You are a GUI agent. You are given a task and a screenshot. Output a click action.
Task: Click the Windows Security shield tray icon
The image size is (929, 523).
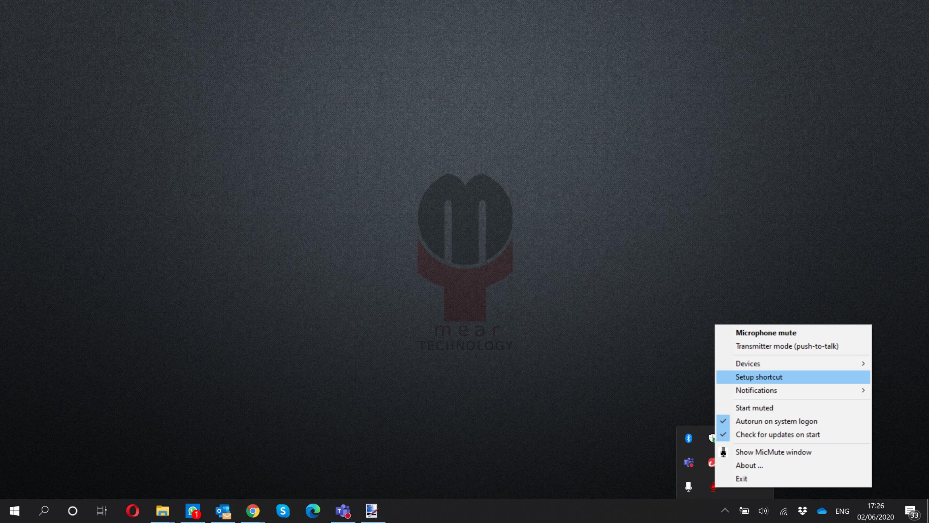click(x=712, y=438)
